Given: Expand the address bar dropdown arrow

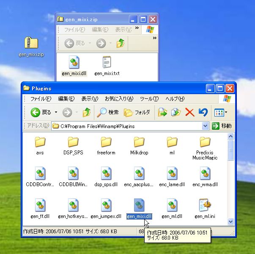Looking at the screenshot, I should point(206,126).
